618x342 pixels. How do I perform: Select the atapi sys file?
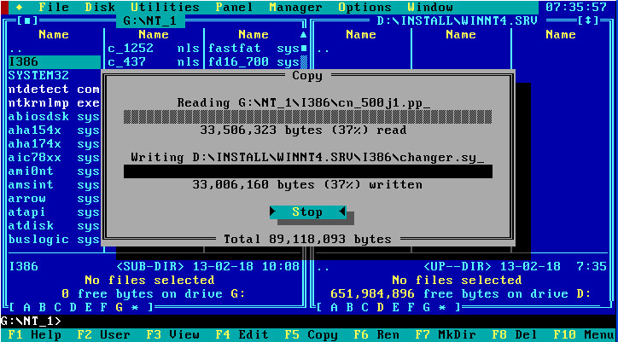click(x=54, y=212)
